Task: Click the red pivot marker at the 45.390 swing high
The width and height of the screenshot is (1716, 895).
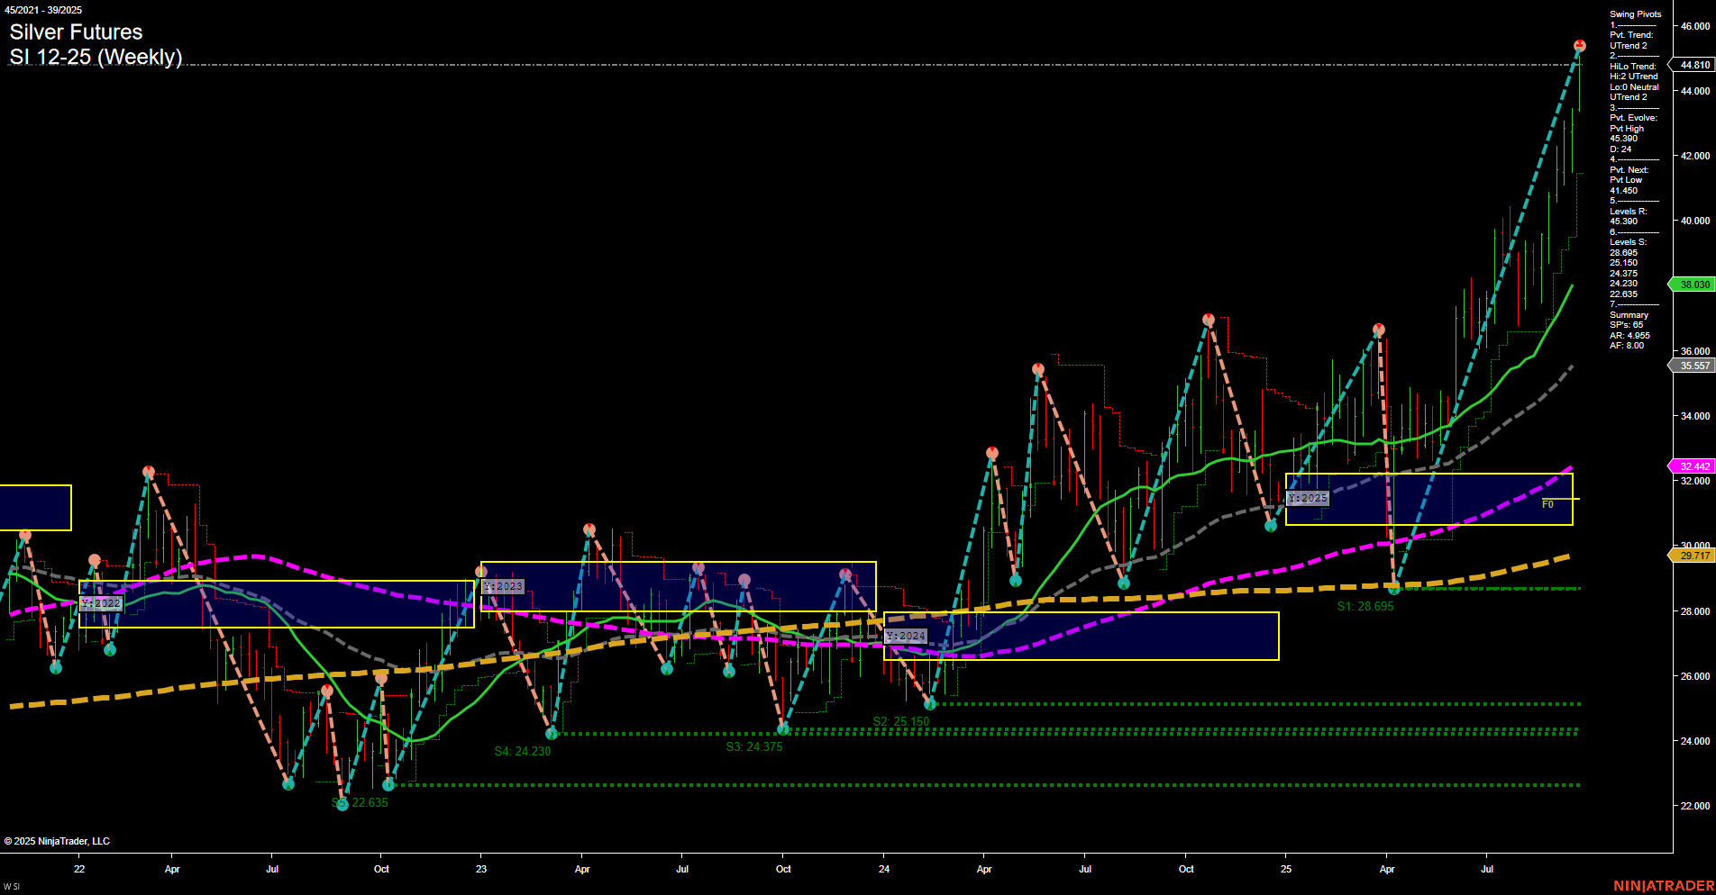Action: pyautogui.click(x=1578, y=42)
